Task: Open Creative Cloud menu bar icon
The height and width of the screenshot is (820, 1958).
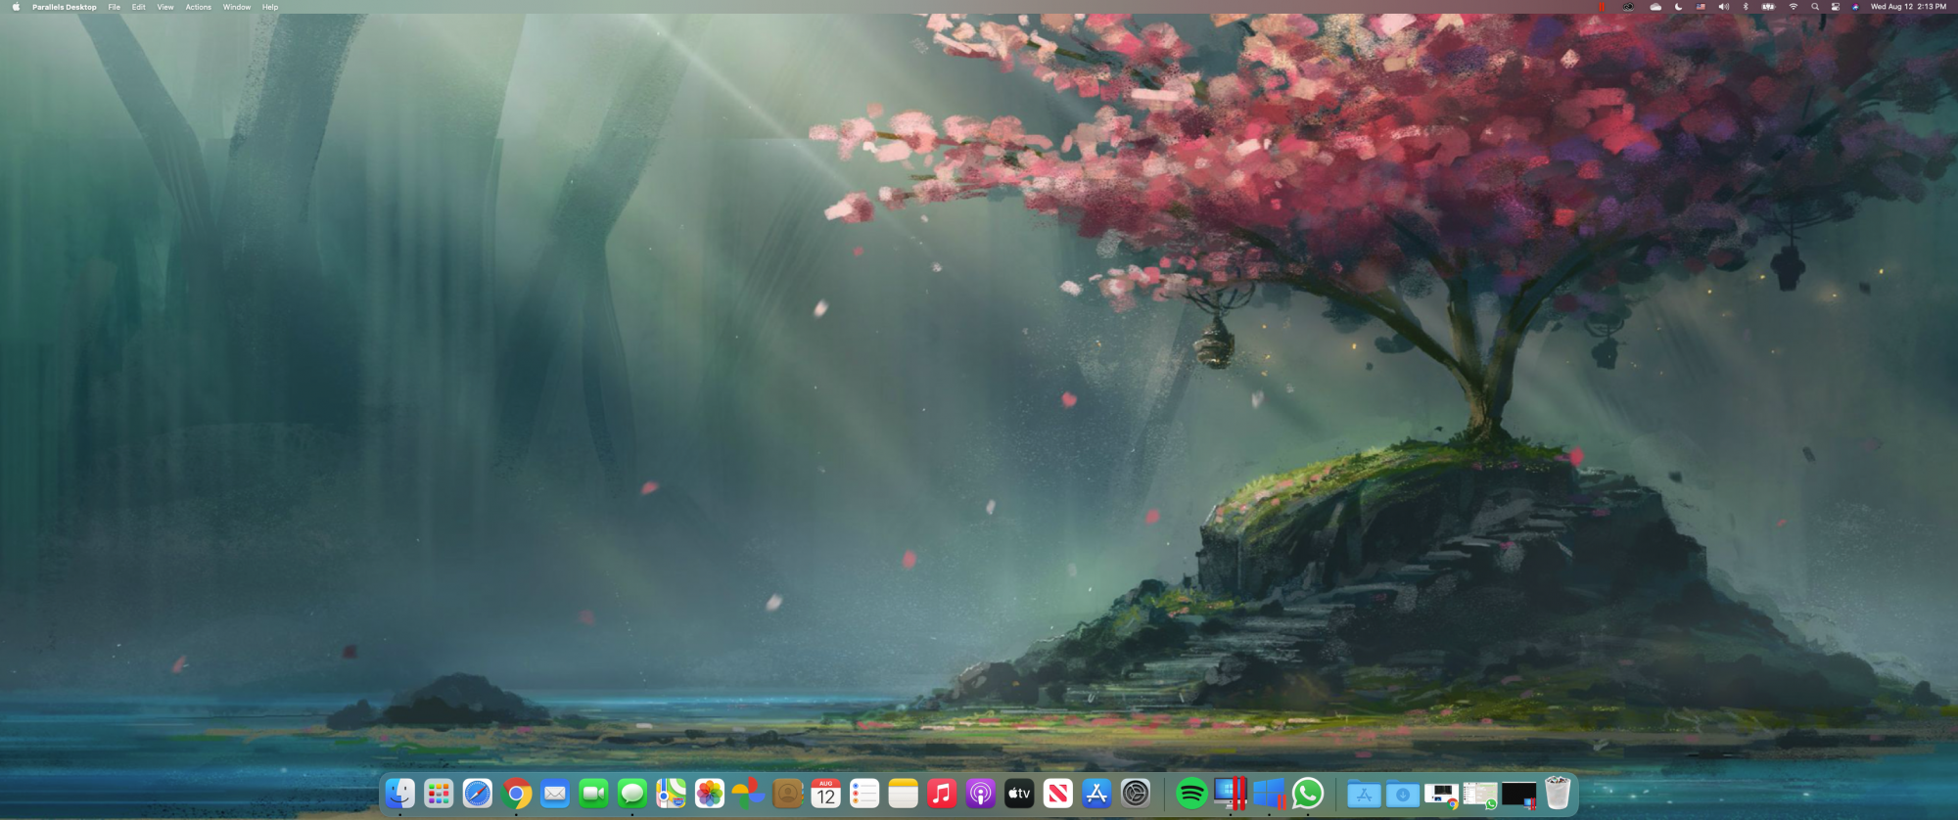Action: coord(1628,7)
